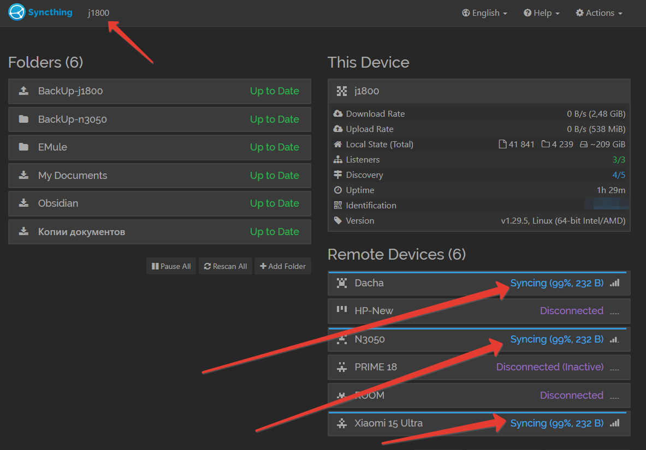Screen dimensions: 646x450
Task: Expand the BackUp-n3050 folder panel
Action: point(159,119)
